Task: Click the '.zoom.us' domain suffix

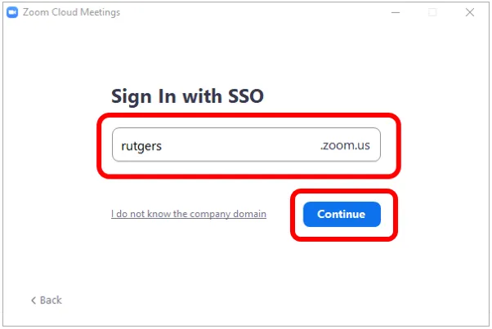Action: [345, 145]
